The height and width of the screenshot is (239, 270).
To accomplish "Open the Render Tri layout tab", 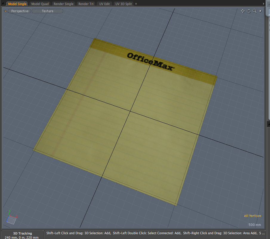I will (86, 4).
